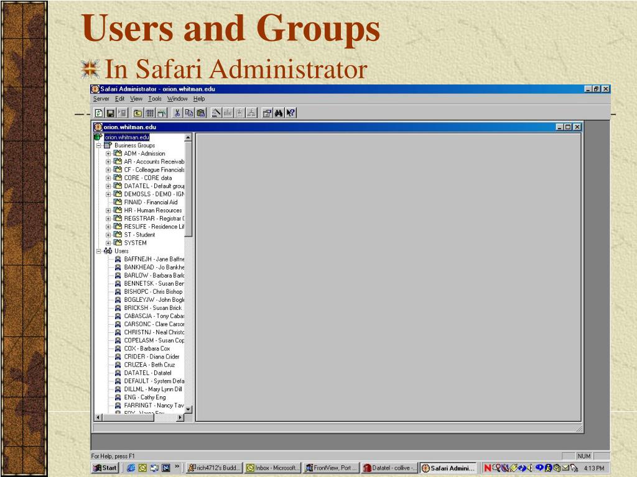
Task: Select 'CF - Colleague Financials' tree row
Action: point(154,170)
